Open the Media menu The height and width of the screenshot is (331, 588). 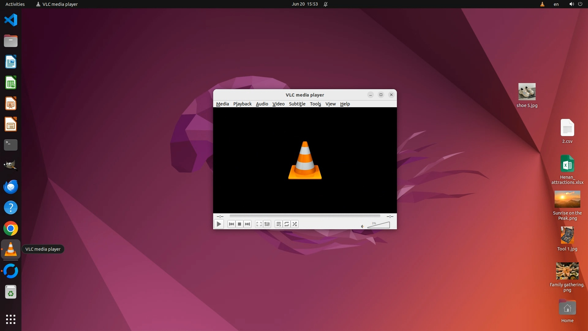pyautogui.click(x=222, y=104)
